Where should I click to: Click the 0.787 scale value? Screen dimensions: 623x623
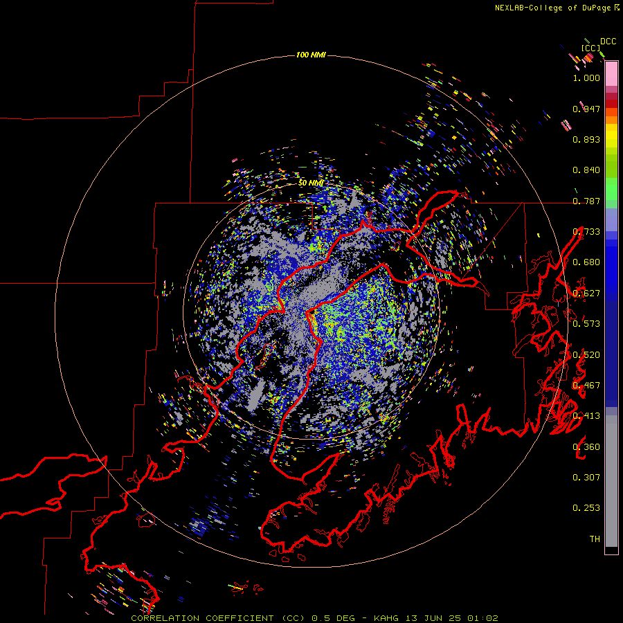click(x=586, y=201)
